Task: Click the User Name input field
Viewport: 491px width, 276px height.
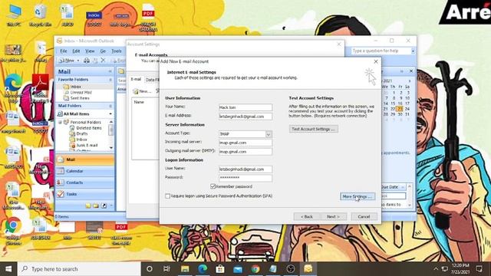Action: 245,169
